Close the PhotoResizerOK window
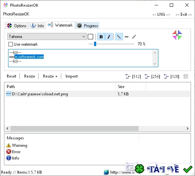This screenshot has height=176, width=195. [x=187, y=5]
